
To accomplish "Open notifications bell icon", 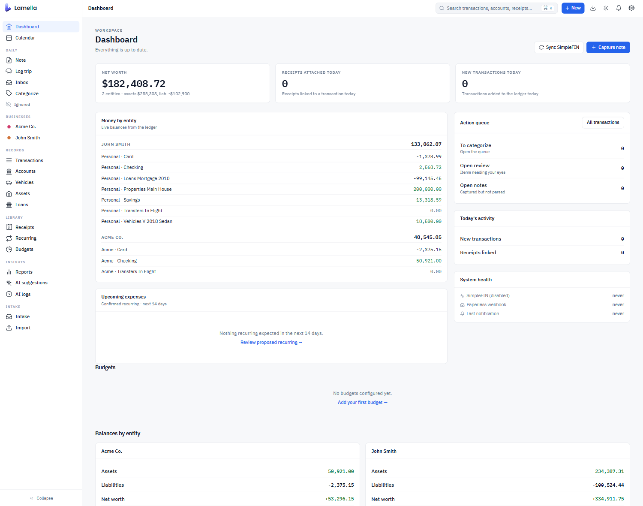I will coord(619,8).
